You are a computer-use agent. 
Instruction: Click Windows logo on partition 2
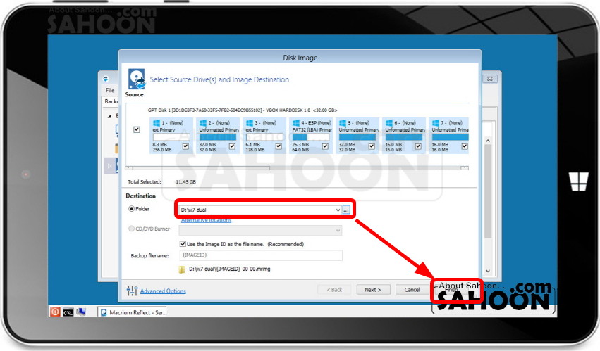pos(203,122)
